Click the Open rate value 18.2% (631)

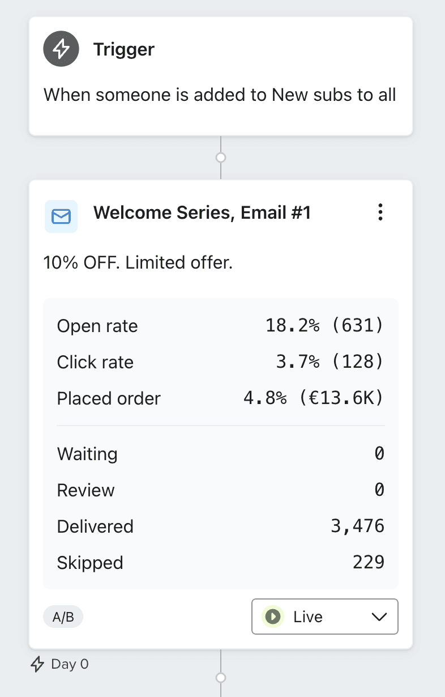pos(324,326)
